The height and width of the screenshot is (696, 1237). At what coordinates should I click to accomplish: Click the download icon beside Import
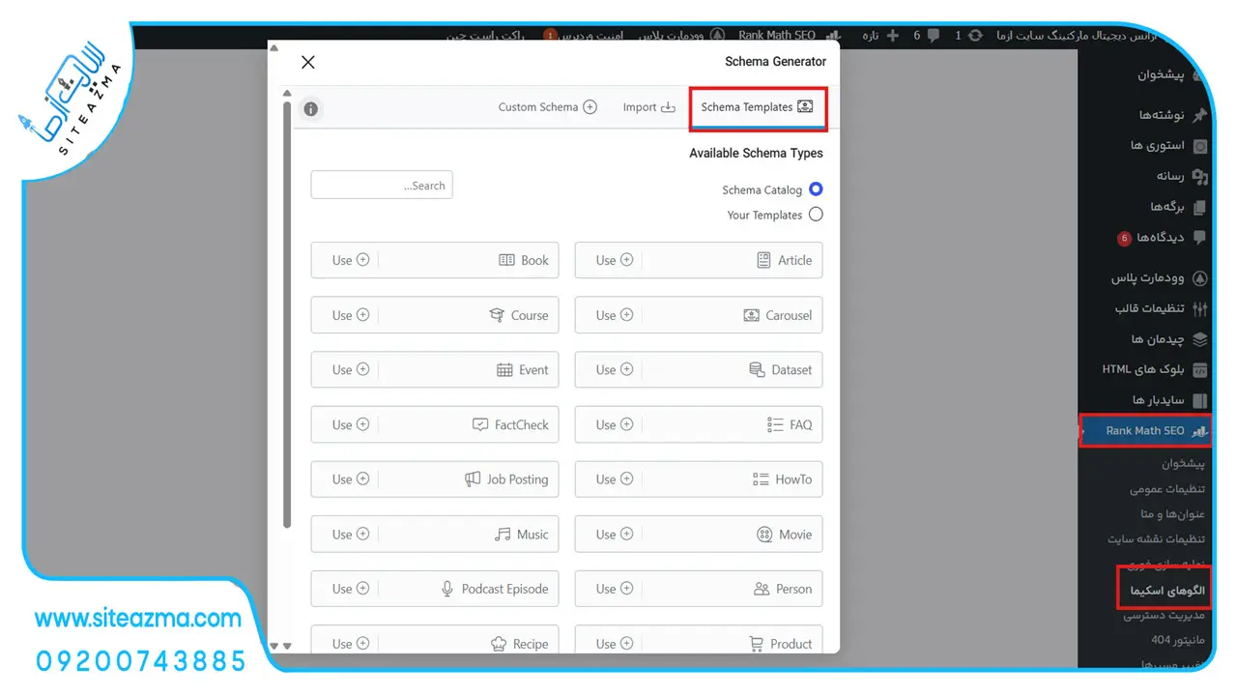point(668,107)
